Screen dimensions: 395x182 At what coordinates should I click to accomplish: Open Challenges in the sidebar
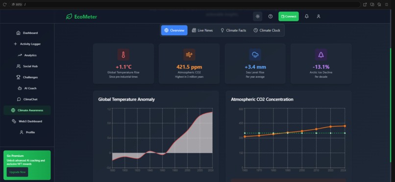[27, 78]
